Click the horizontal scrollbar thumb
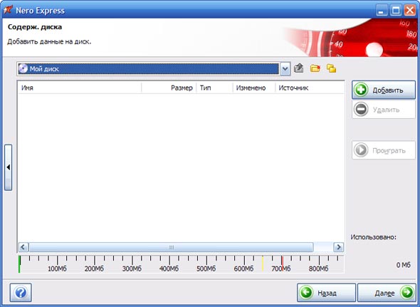This screenshot has width=420, height=307. (171, 247)
